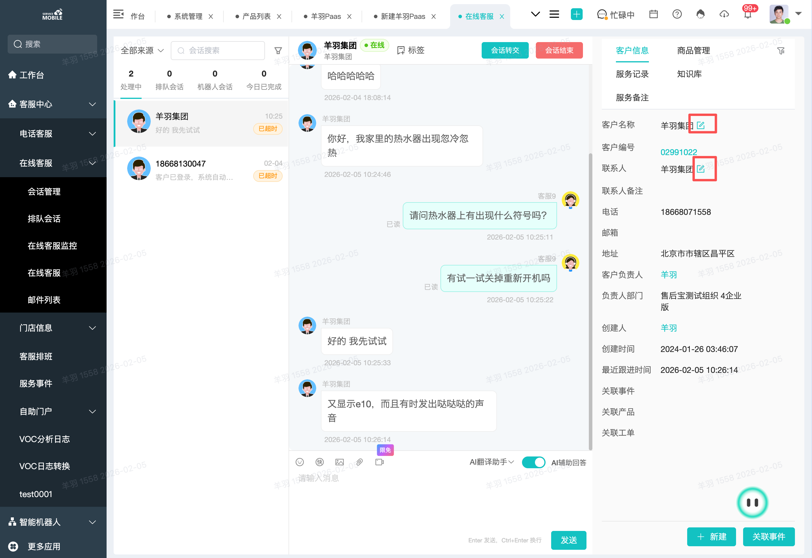Click the attachment paperclip icon
The height and width of the screenshot is (558, 812).
[359, 462]
